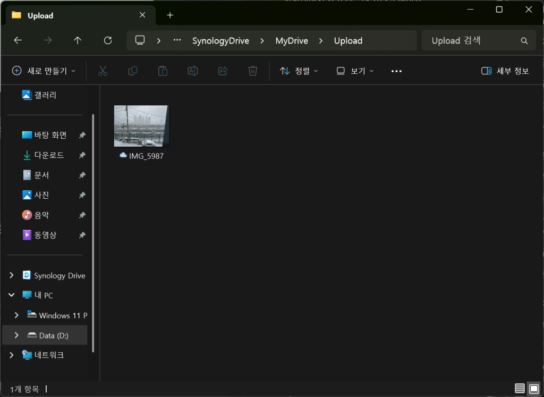
Task: Close the Upload tab
Action: tap(142, 15)
